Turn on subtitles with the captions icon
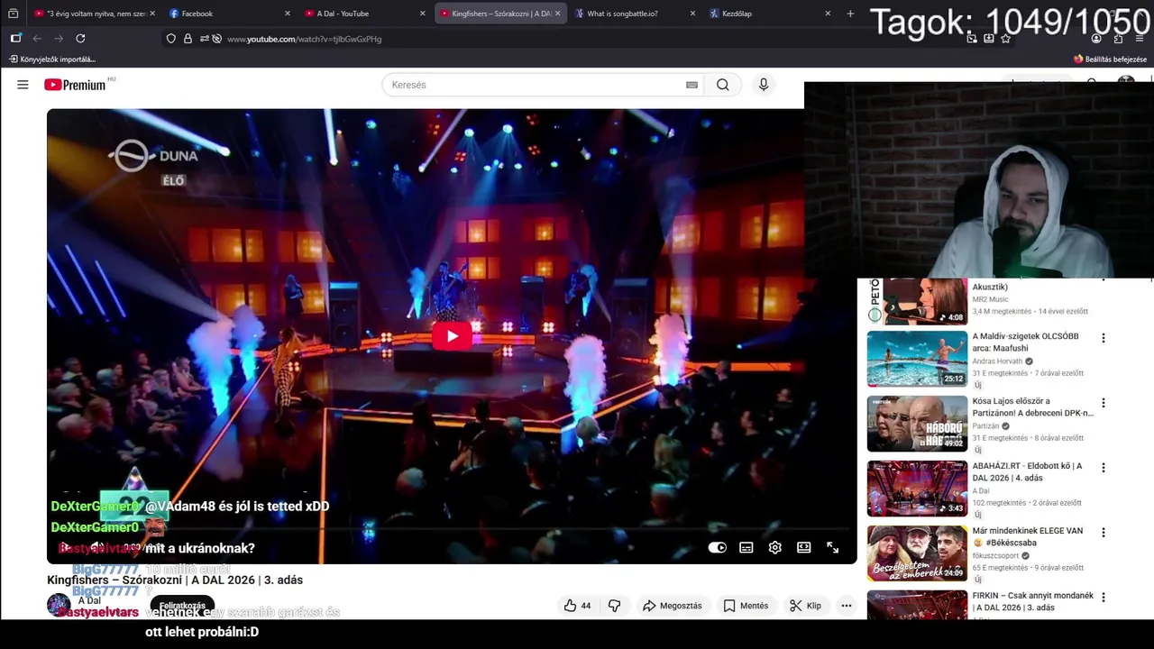This screenshot has width=1154, height=649. coord(746,547)
